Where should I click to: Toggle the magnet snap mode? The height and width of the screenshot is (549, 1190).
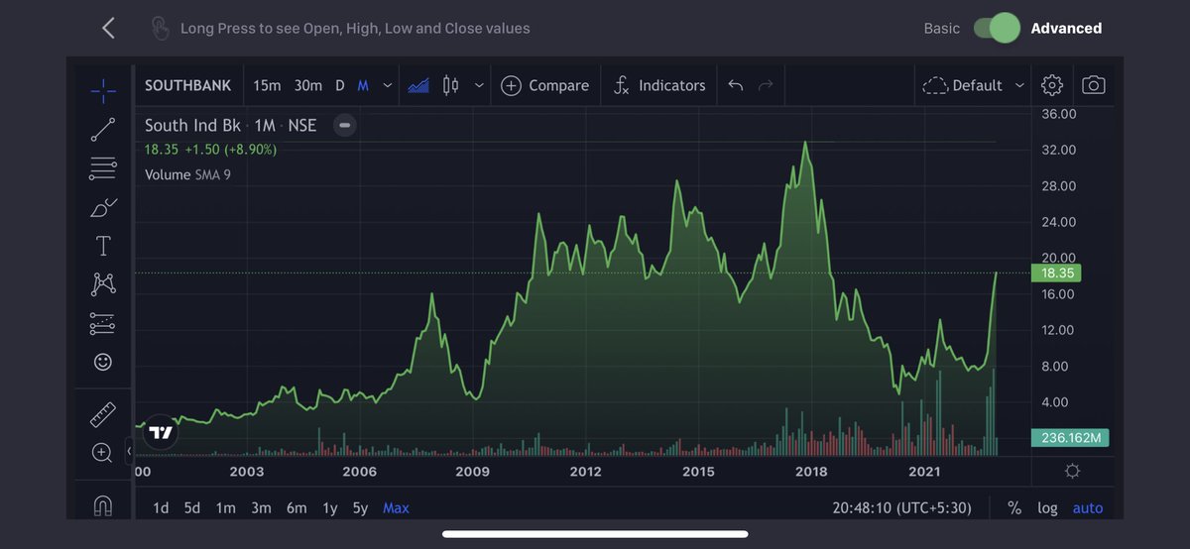[103, 505]
